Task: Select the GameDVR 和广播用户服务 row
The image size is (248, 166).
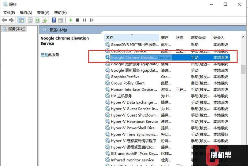Action: [167, 45]
